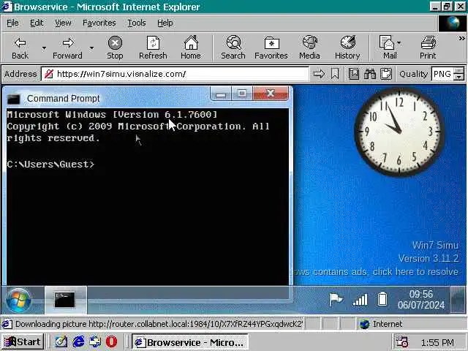The image size is (468, 351).
Task: Select Command Prompt in Win7 taskbar
Action: pyautogui.click(x=66, y=300)
